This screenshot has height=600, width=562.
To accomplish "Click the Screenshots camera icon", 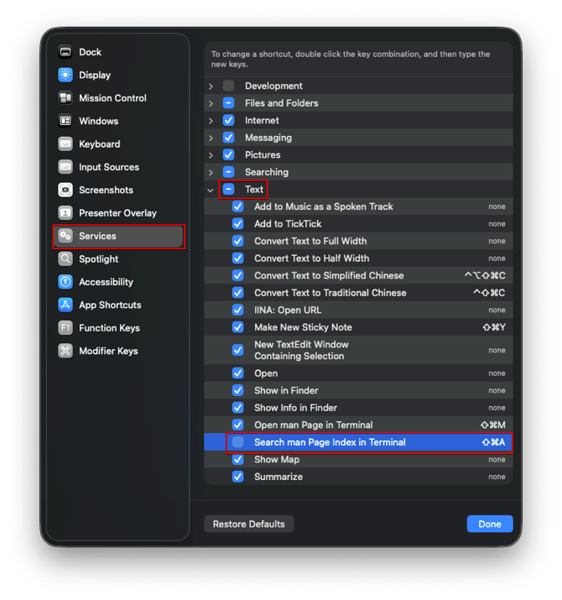I will click(x=65, y=190).
